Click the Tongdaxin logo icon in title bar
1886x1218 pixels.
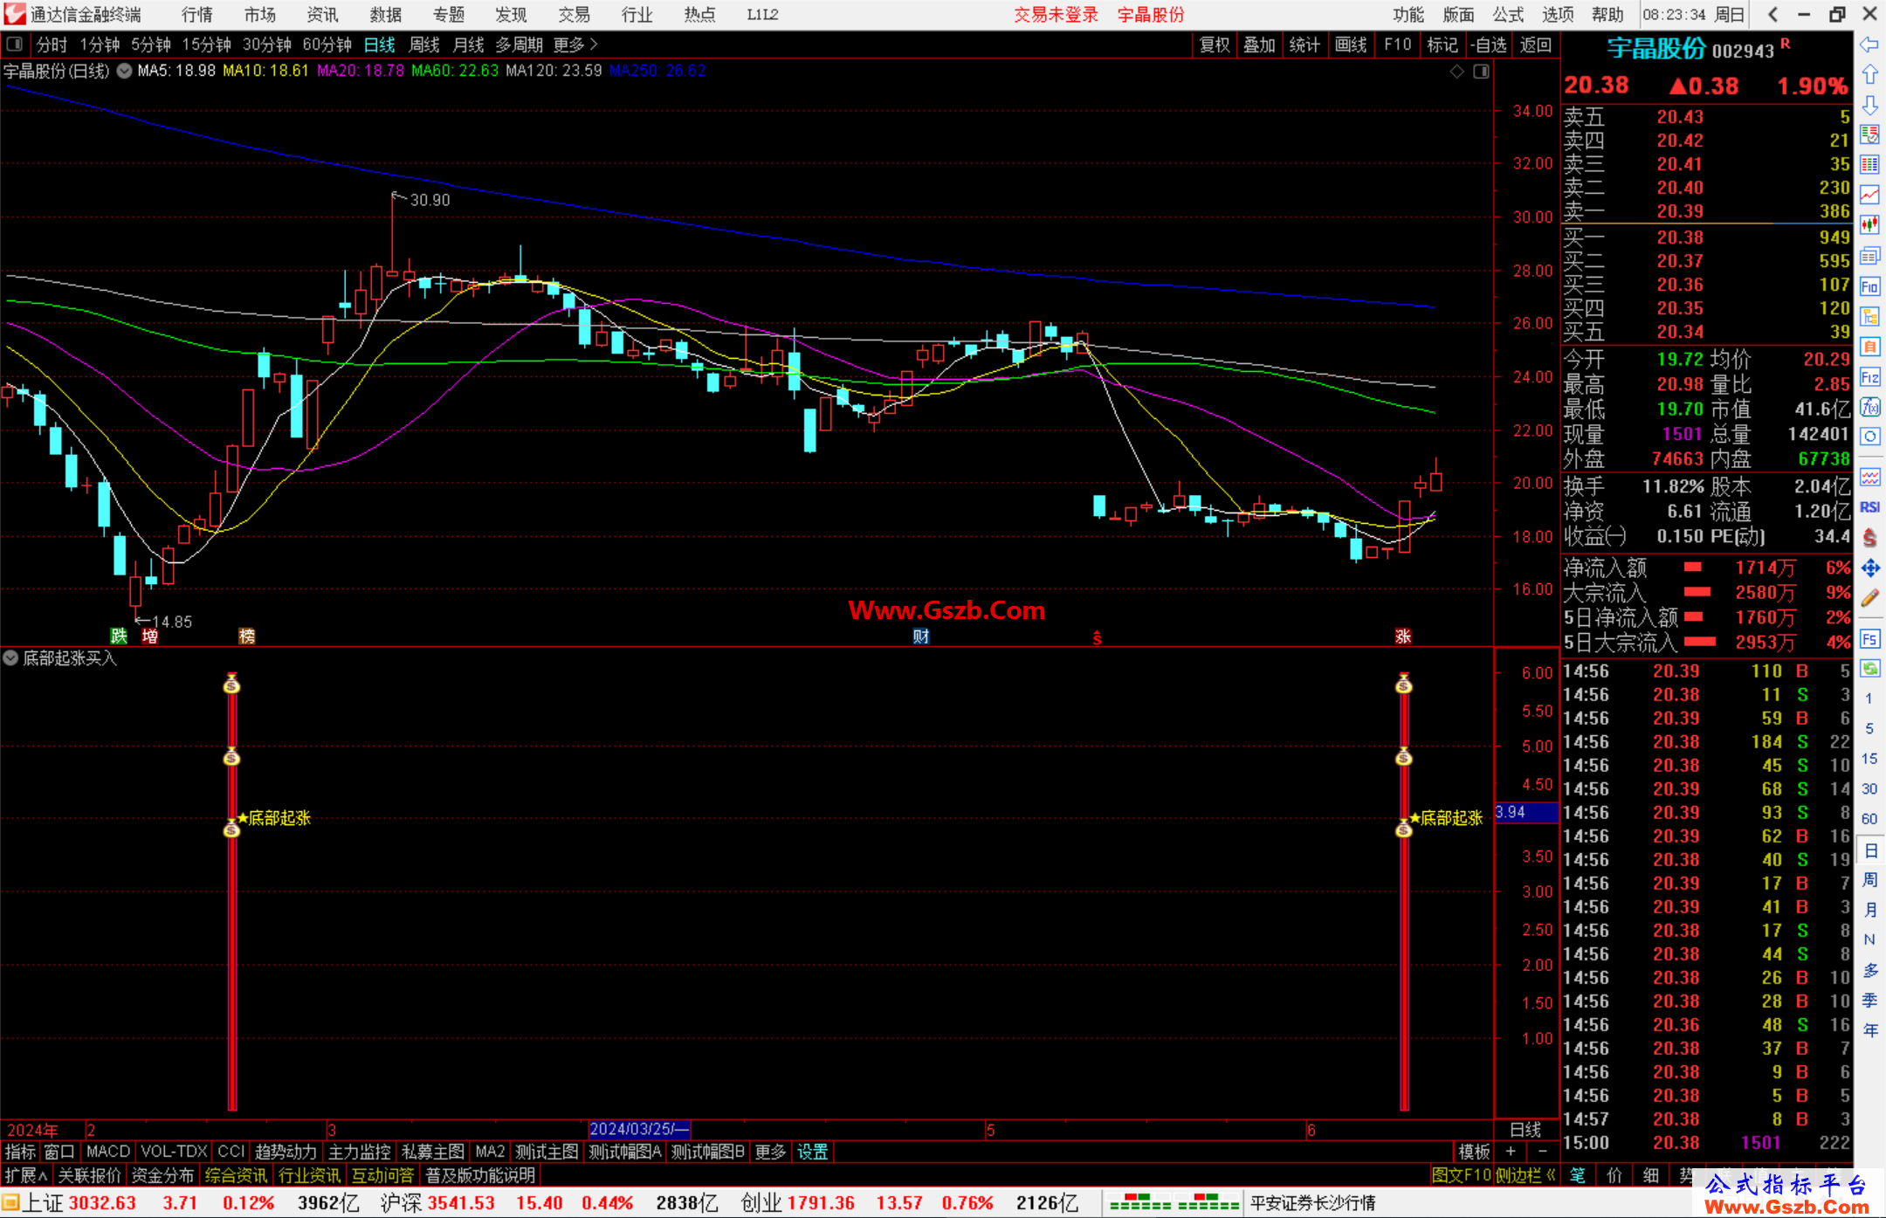coord(14,14)
